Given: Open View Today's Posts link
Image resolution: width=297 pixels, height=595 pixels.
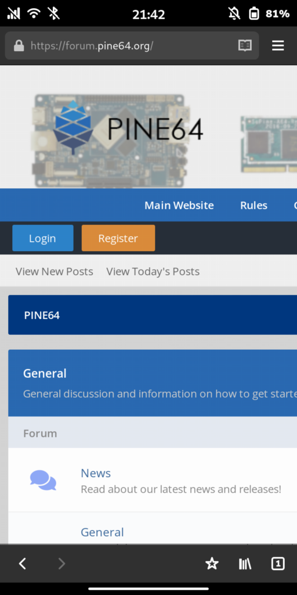Looking at the screenshot, I should 153,271.
